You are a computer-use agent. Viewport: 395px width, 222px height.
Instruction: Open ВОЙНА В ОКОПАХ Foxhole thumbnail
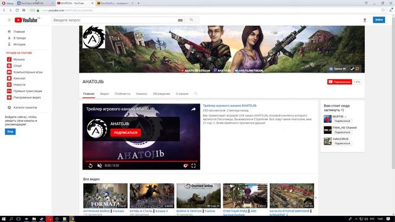(x=199, y=195)
